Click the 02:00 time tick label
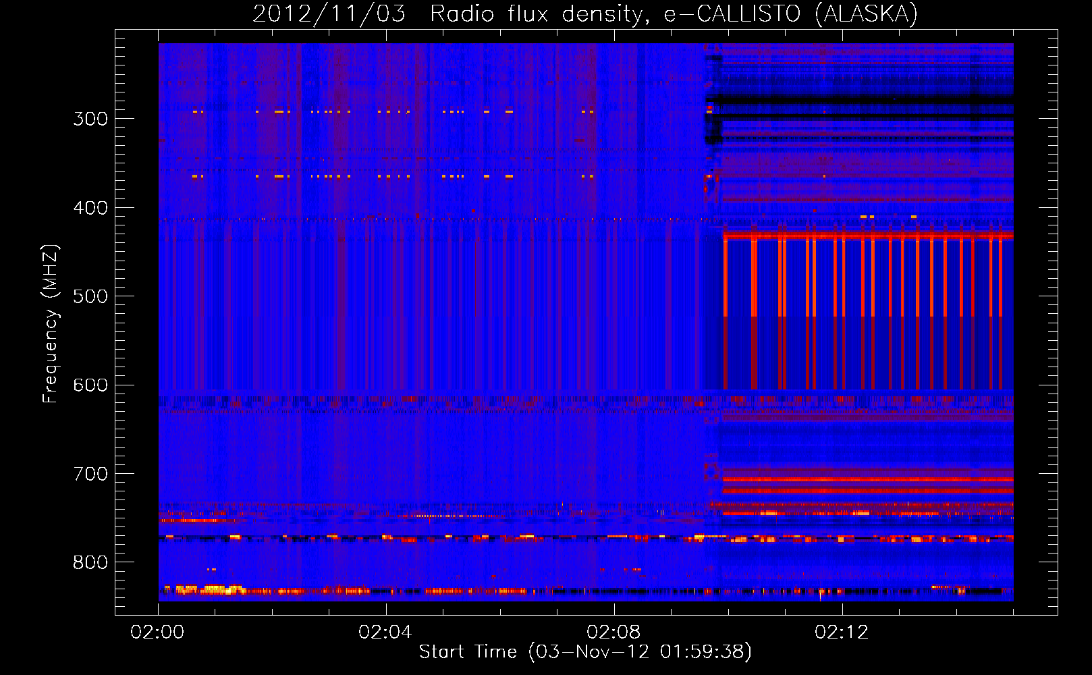The image size is (1092, 675). 157,632
